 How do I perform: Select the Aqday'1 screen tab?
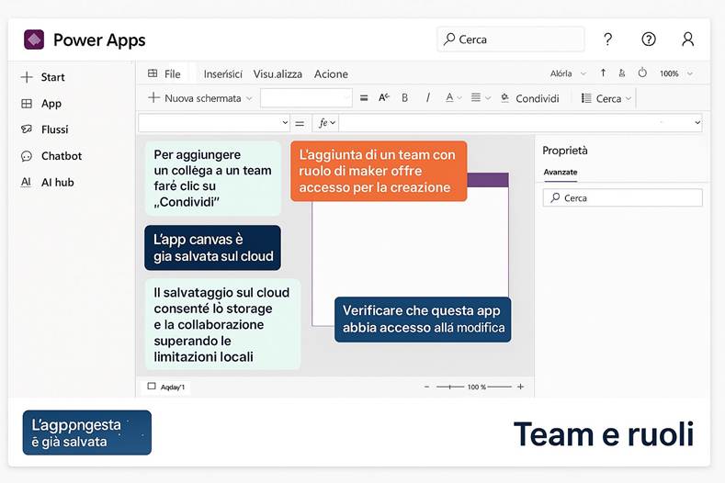pyautogui.click(x=165, y=387)
